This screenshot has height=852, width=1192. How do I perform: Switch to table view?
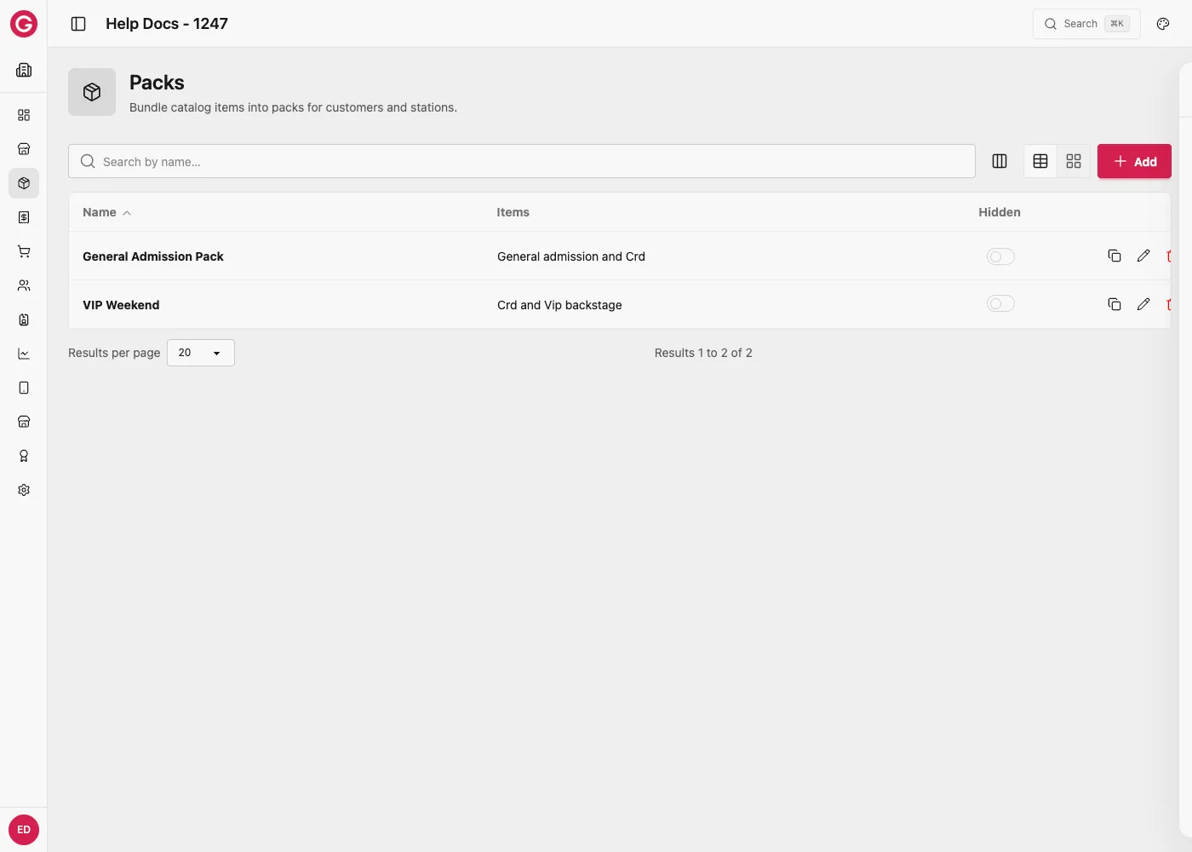point(1040,161)
